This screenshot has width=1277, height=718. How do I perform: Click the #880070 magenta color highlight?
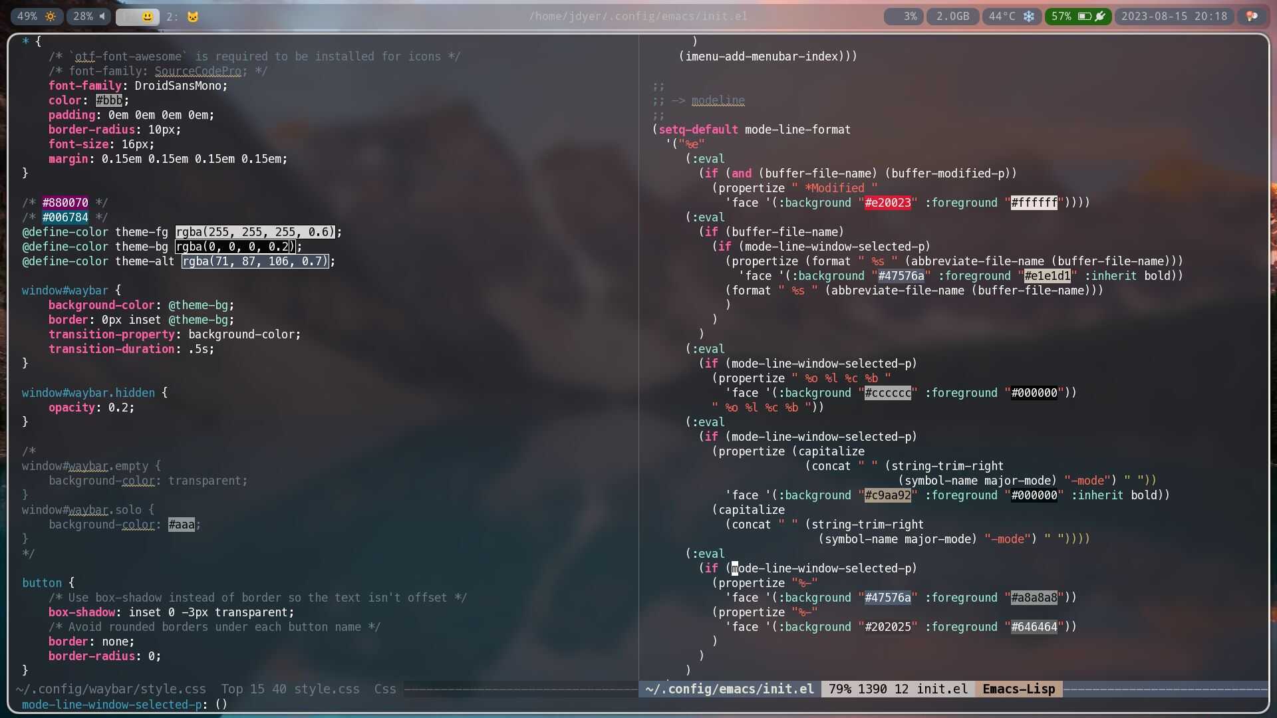pos(65,203)
